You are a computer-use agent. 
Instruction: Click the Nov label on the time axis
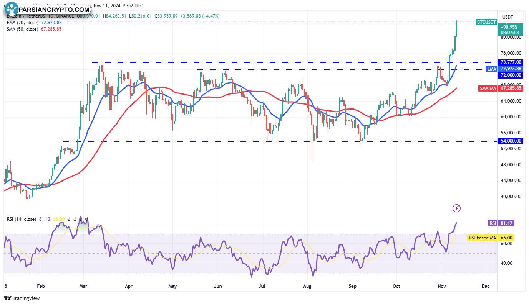coord(442,286)
